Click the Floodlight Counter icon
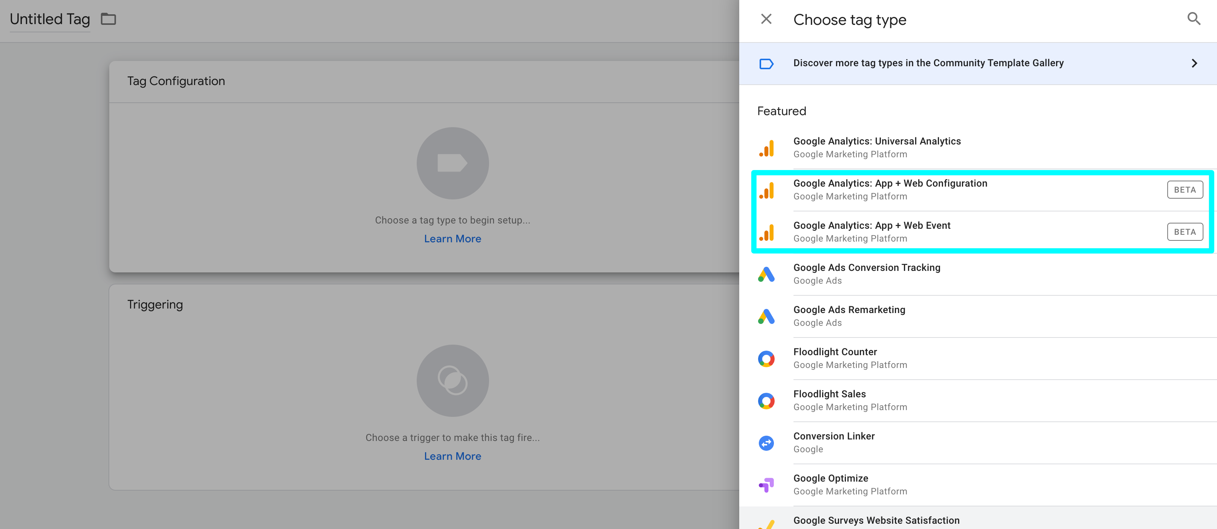The width and height of the screenshot is (1217, 529). [x=766, y=359]
